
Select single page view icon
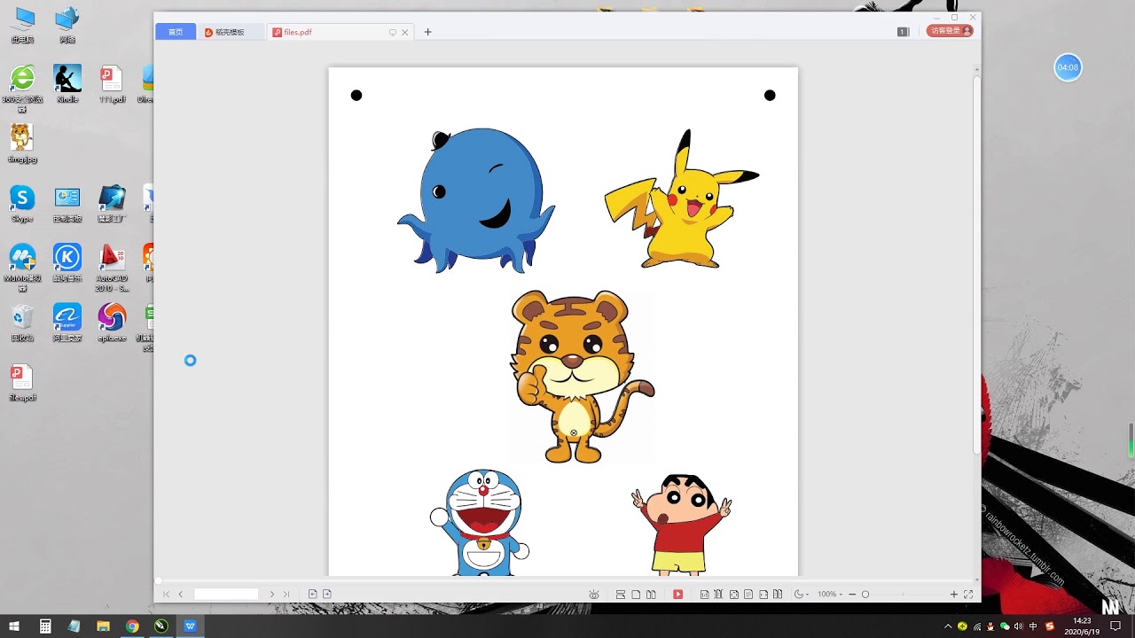[x=636, y=595]
